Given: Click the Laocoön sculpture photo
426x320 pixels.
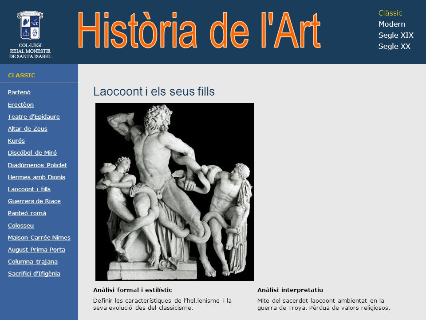Looking at the screenshot, I should tap(174, 192).
